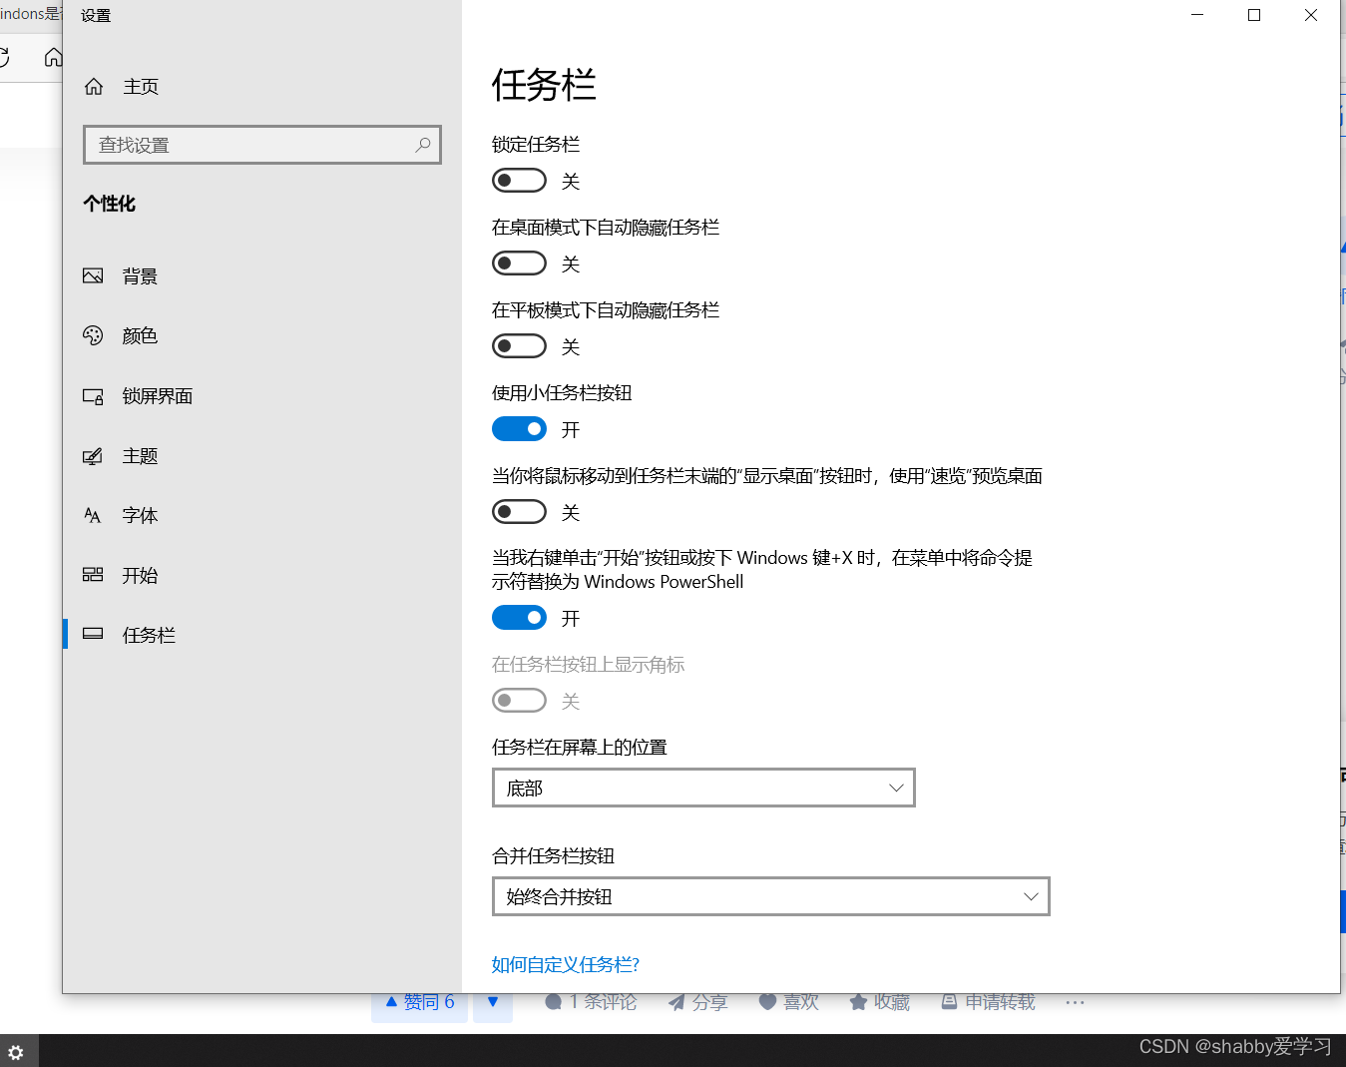Screen dimensions: 1346x1067
Task: Open downvote arrow dropdown on webpage
Action: point(493,1002)
